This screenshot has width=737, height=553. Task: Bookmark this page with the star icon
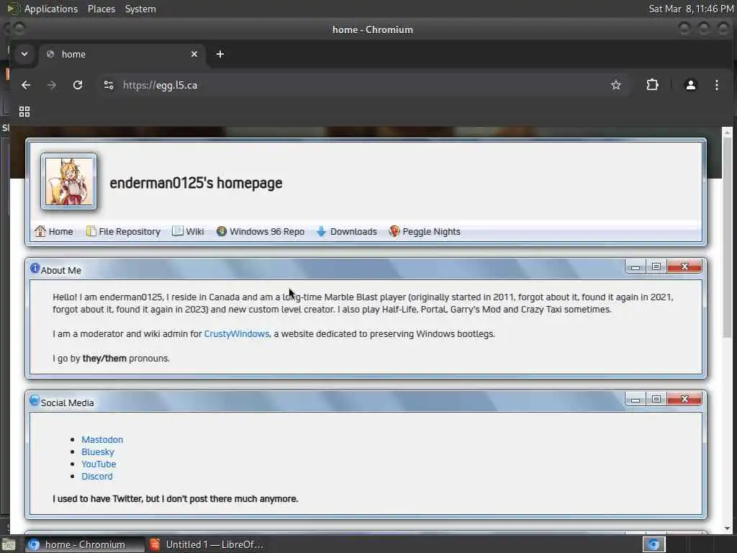[616, 85]
